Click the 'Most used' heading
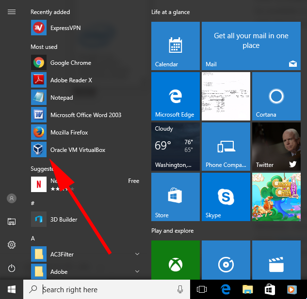The width and height of the screenshot is (307, 299). tap(44, 47)
